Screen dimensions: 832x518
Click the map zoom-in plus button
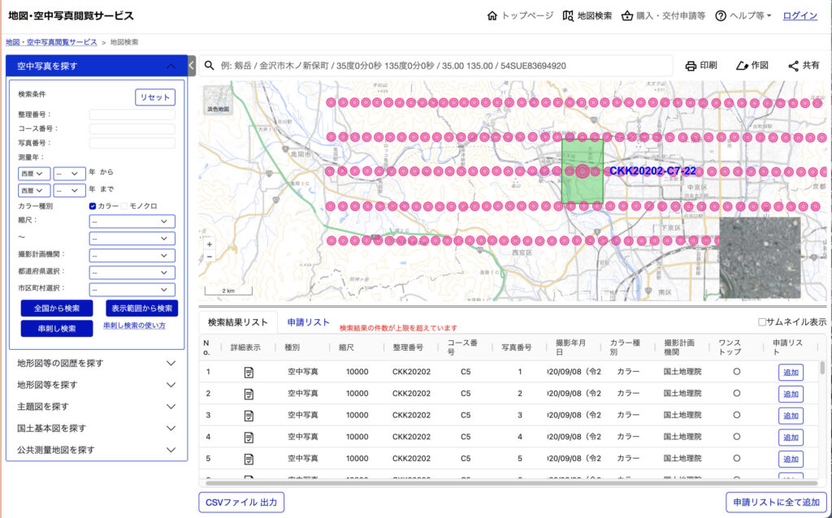click(x=210, y=244)
